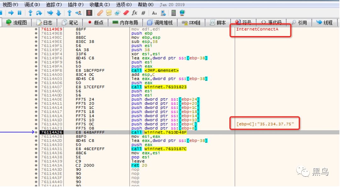Image resolution: width=340 pixels, height=187 pixels.
Task: Click the Run arrow icon in toolbar
Action: [x=11, y=13]
